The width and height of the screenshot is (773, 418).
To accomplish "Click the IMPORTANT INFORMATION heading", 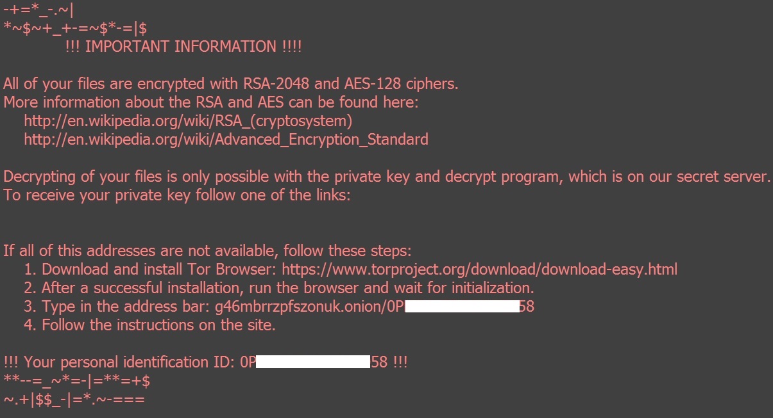I will [183, 47].
